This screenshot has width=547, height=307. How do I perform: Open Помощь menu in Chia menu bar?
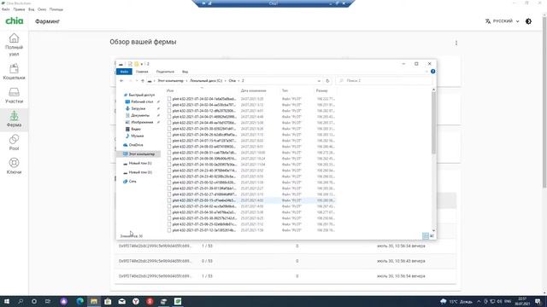coord(56,9)
